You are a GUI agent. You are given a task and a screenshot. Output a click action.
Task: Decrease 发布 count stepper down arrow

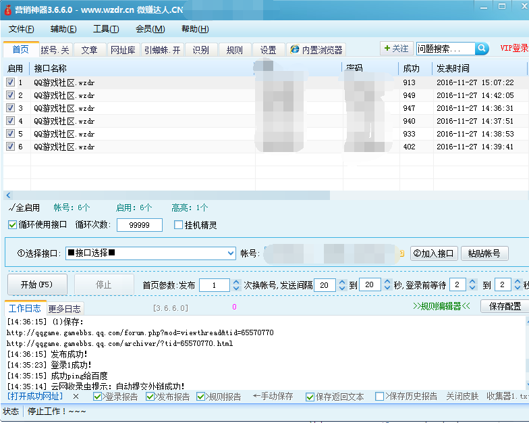236,288
